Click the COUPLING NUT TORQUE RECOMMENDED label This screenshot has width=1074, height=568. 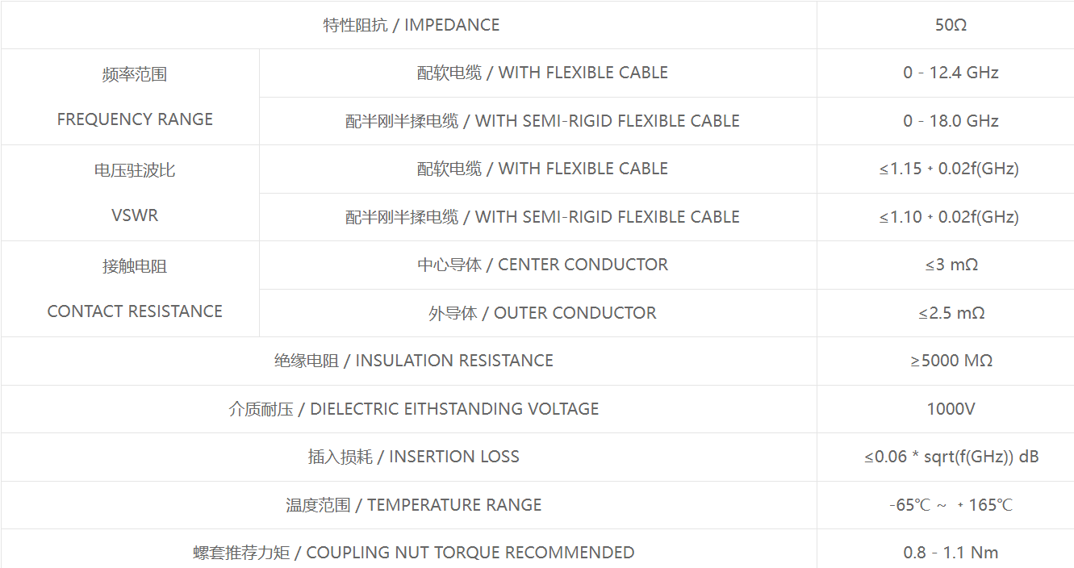click(x=414, y=553)
